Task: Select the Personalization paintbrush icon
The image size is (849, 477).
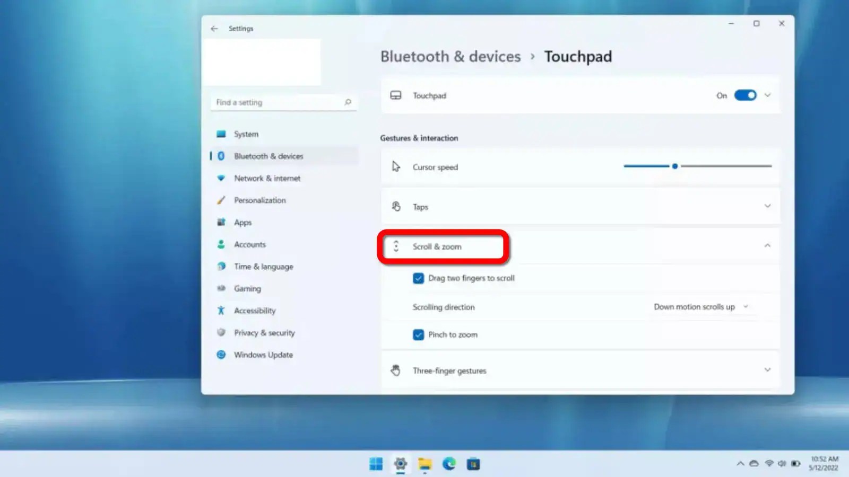Action: (221, 200)
